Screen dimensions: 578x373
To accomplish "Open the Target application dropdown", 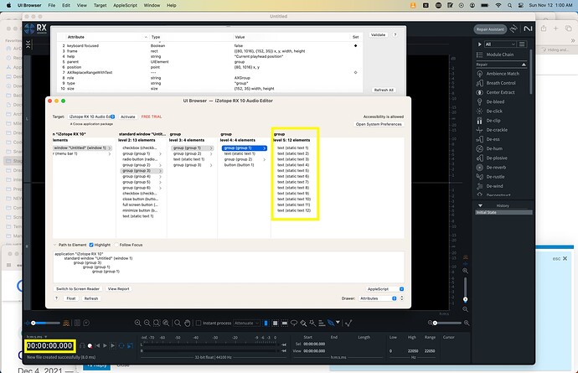I will point(92,117).
